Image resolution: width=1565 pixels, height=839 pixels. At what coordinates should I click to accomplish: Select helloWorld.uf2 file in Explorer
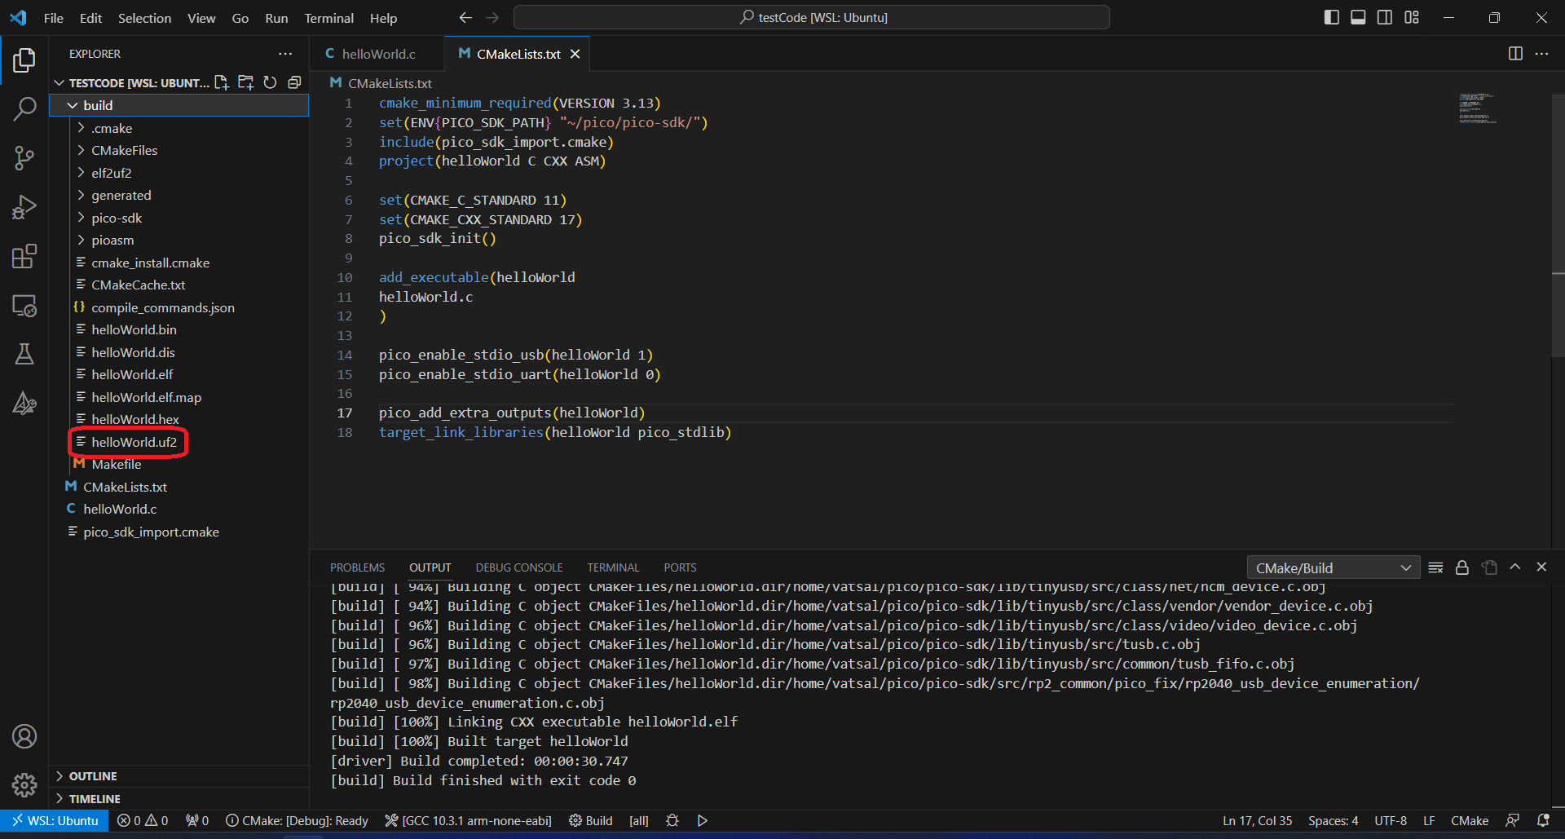click(134, 442)
